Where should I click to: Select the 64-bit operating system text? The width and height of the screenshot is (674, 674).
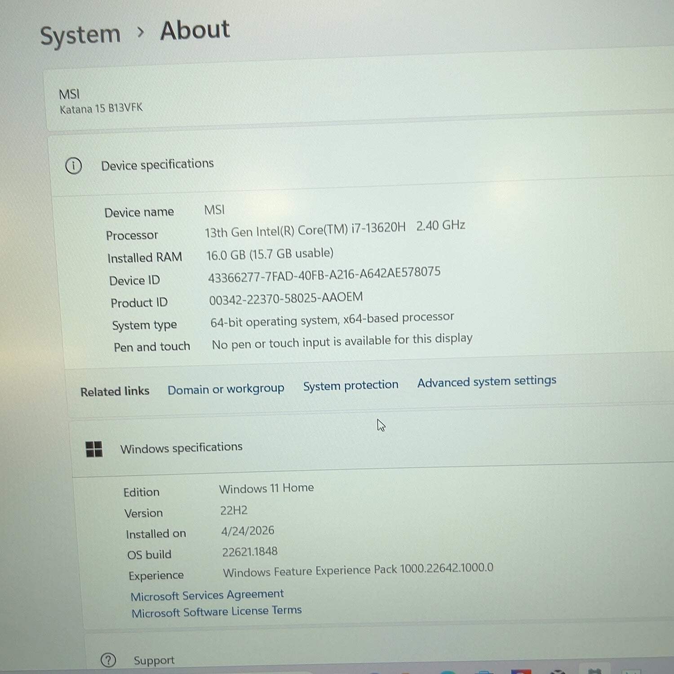coord(332,319)
